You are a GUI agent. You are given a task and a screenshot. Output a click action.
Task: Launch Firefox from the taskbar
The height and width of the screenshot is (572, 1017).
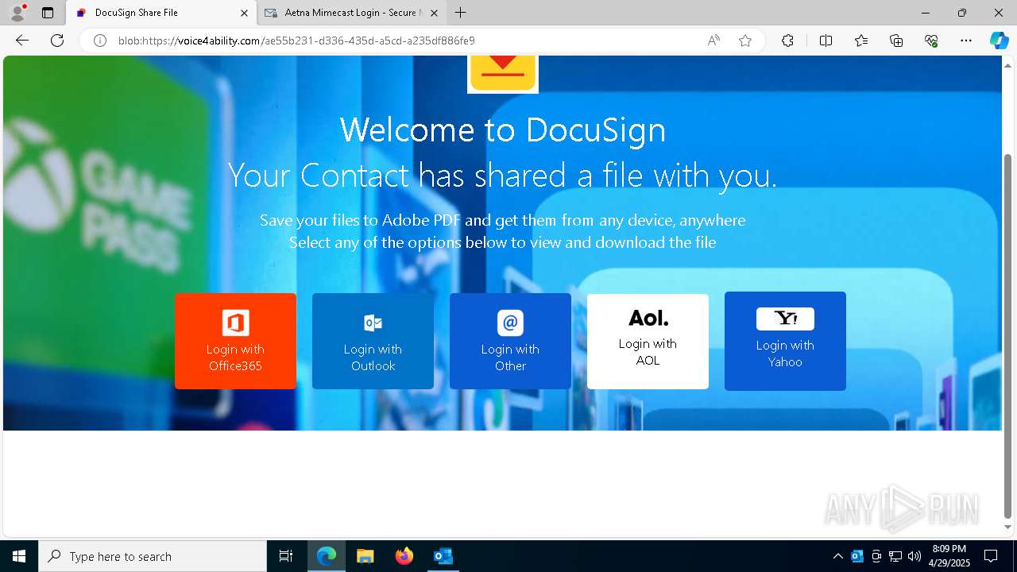(404, 556)
